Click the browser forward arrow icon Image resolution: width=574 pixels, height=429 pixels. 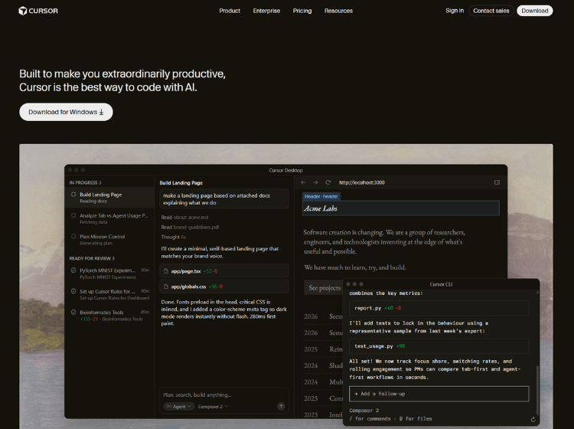[315, 182]
